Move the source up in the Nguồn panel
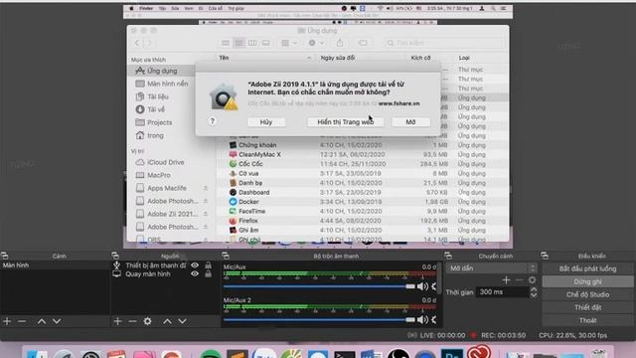This screenshot has height=358, width=636. coord(167,321)
